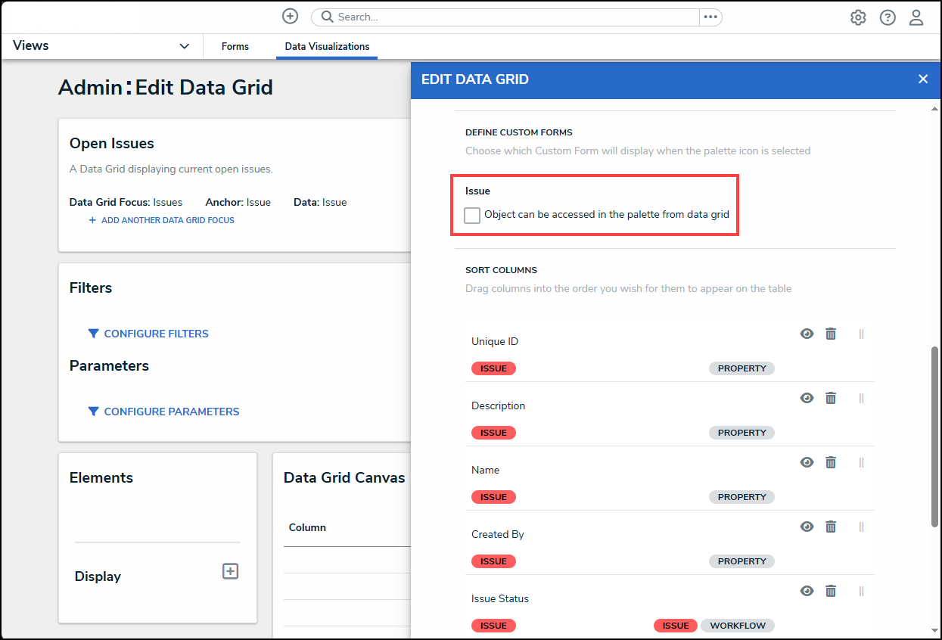The height and width of the screenshot is (640, 942).
Task: Click the Display plus icon in Elements
Action: click(x=230, y=571)
